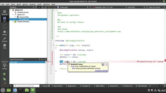This screenshot has height=93, width=166.
Task: Click Annotation Settings link
Action: pyautogui.click(x=101, y=71)
